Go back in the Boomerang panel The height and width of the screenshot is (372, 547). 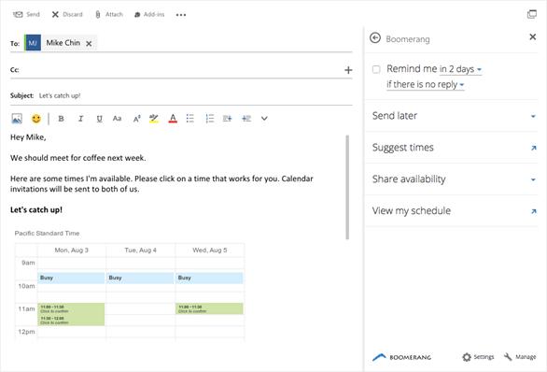375,37
